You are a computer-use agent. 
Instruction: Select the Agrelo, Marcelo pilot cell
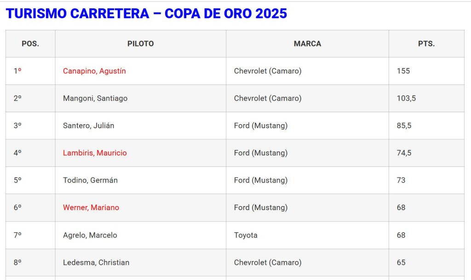pos(90,235)
